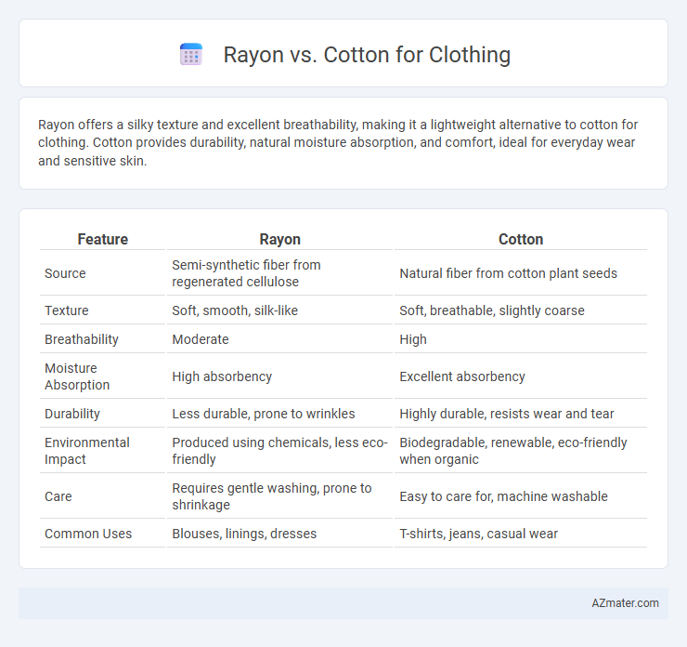Click 'Less durable, prone to wrinkles' cell
687x647 pixels.
tap(280, 414)
